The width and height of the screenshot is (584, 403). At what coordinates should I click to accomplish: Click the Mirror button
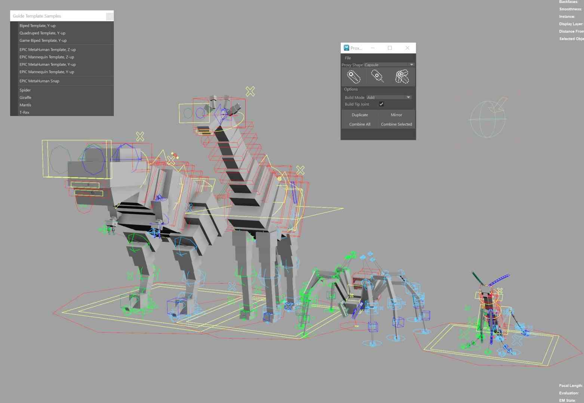tap(396, 115)
